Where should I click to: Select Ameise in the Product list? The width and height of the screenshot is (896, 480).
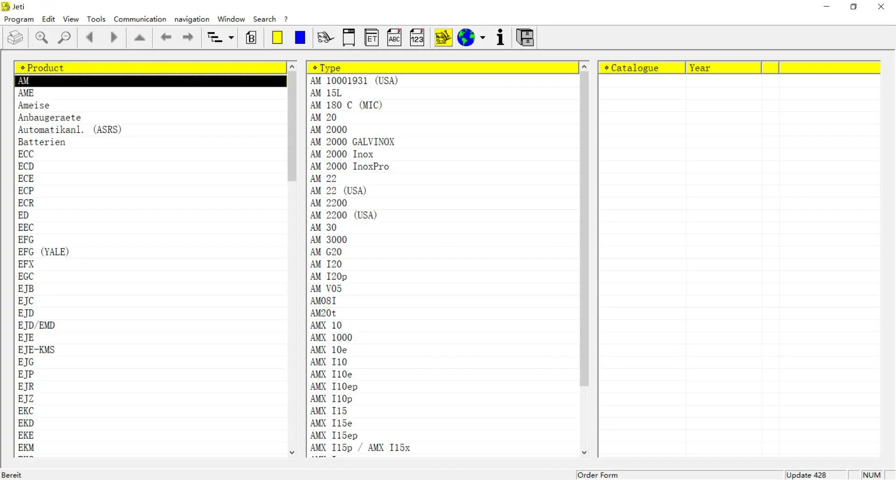coord(151,105)
